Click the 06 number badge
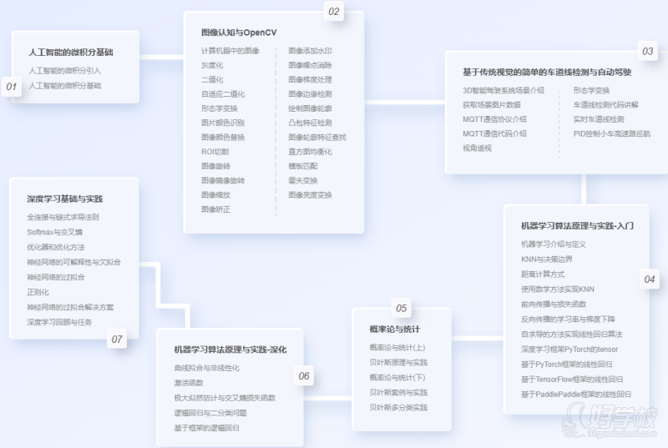 tap(304, 376)
